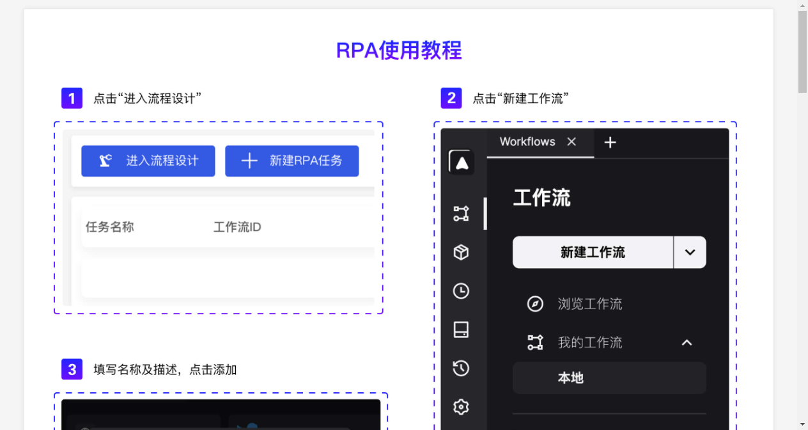Open the settings gear at the sidebar bottom
This screenshot has height=430, width=808.
461,407
